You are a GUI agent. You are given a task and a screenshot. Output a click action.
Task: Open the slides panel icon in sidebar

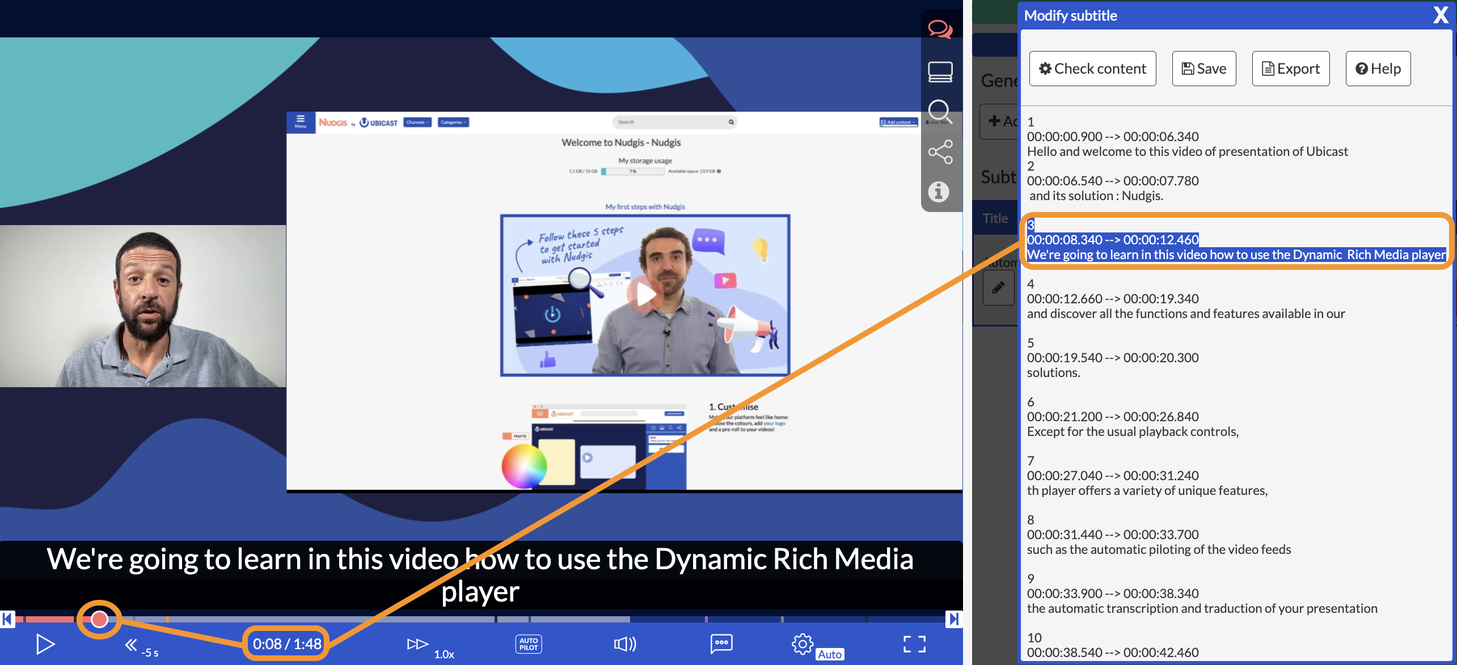[940, 72]
